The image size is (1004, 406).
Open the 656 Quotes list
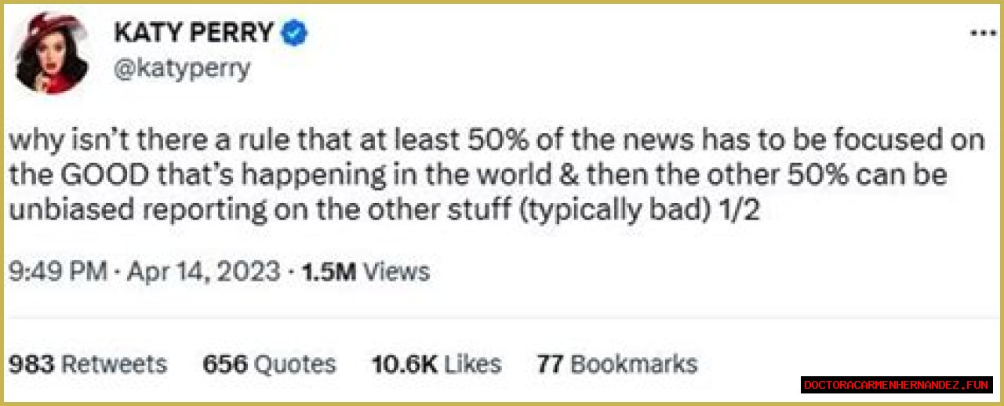click(269, 364)
